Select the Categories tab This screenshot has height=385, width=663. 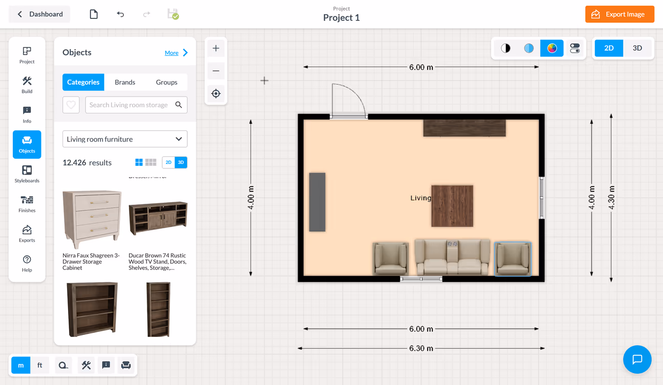click(x=83, y=82)
